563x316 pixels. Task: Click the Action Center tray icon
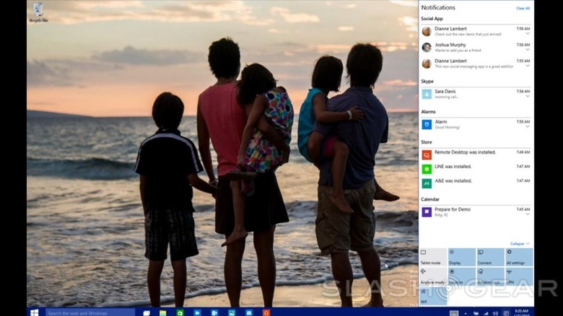tap(506, 314)
